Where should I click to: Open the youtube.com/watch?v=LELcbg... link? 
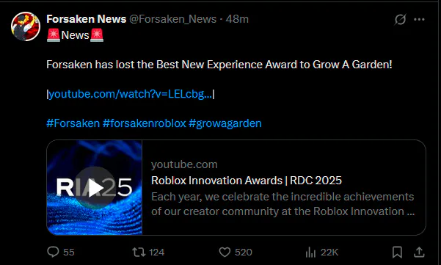click(130, 94)
